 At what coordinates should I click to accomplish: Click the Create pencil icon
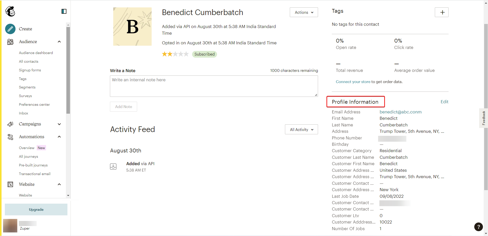(10, 29)
